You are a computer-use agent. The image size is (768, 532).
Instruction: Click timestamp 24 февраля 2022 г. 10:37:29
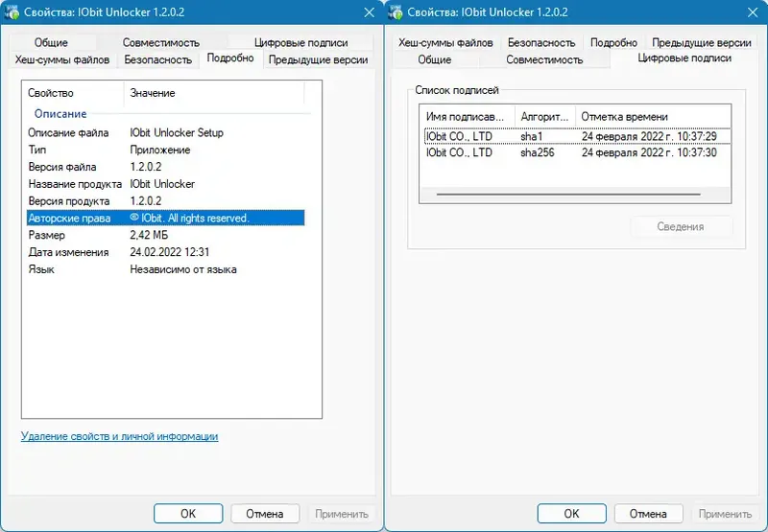[x=649, y=136]
